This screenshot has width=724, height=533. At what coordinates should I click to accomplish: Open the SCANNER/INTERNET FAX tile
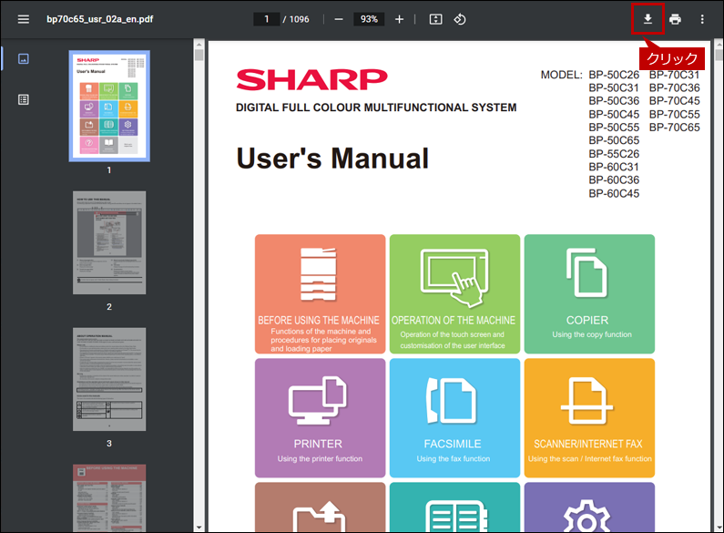pyautogui.click(x=589, y=418)
